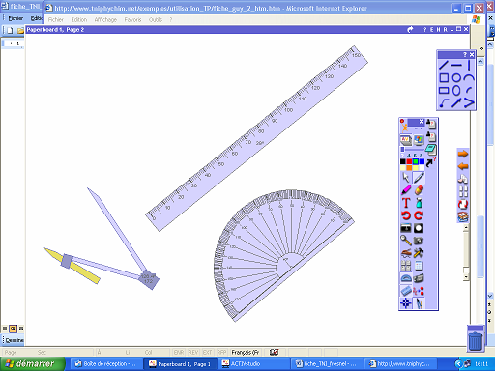This screenshot has height=371, width=495.
Task: Choose the Eraser tool
Action: 419,190
